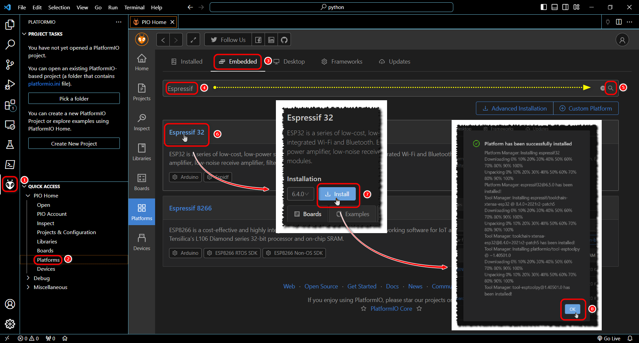Click the search magnifier in platform search box
Screen dimensions: 639x343
click(611, 88)
